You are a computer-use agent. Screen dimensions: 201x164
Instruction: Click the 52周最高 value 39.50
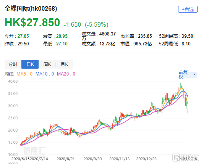[187, 36]
